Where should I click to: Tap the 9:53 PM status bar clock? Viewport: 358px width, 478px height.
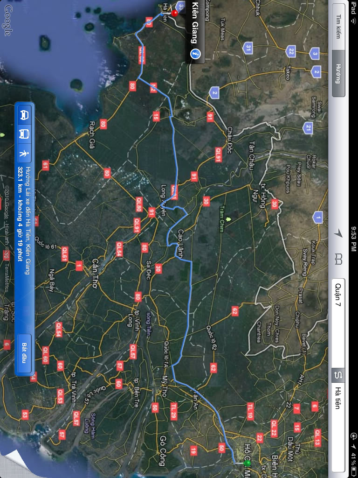click(353, 239)
